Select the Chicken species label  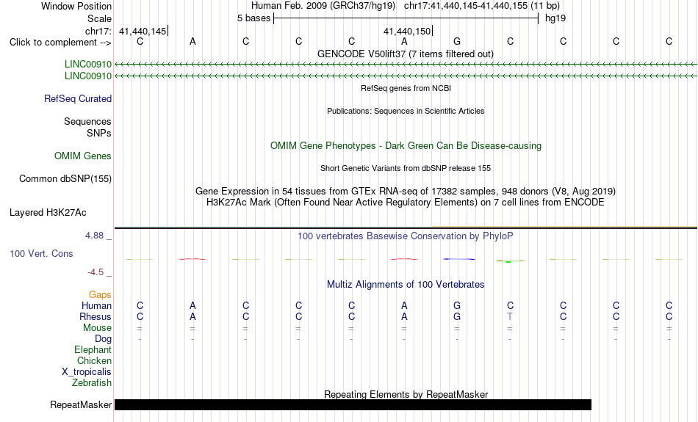click(x=94, y=360)
